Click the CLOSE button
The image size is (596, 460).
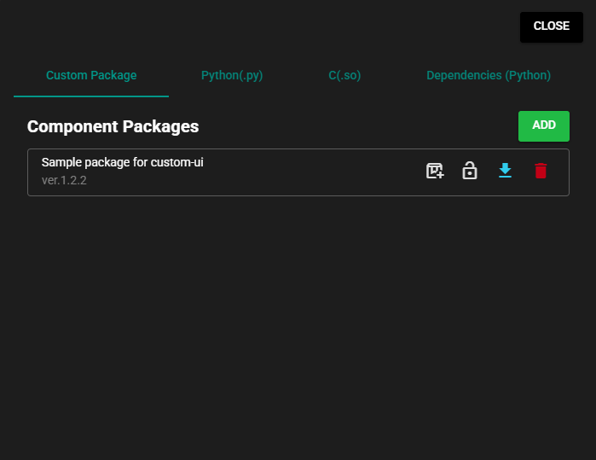[551, 26]
